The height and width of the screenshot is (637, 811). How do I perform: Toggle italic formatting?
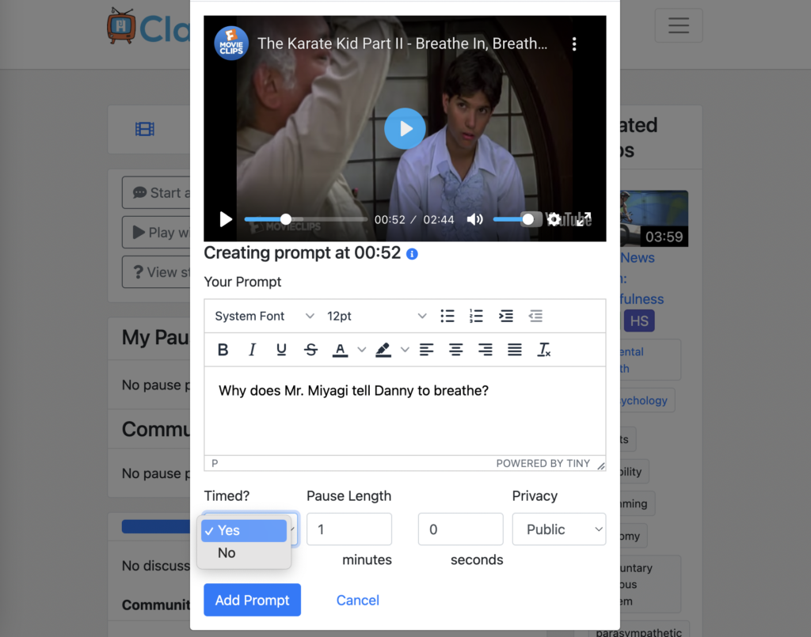point(252,350)
